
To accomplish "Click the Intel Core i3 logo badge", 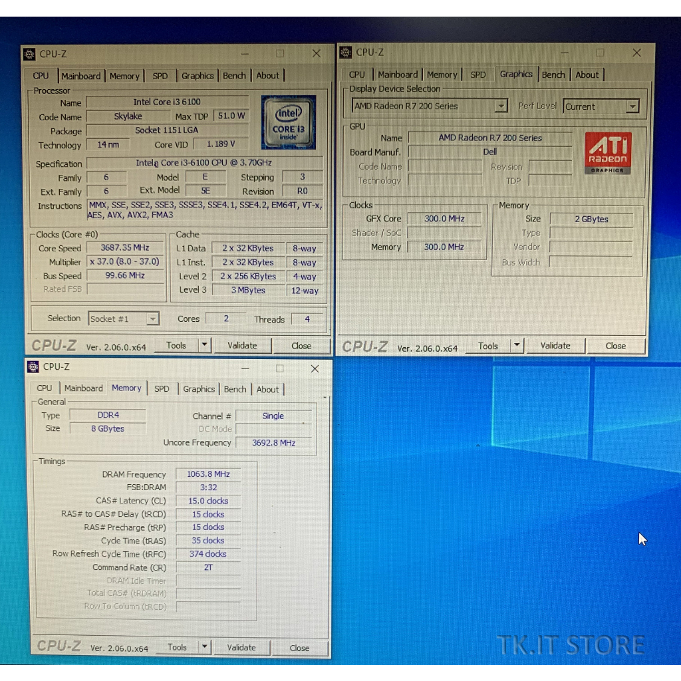I will click(288, 122).
